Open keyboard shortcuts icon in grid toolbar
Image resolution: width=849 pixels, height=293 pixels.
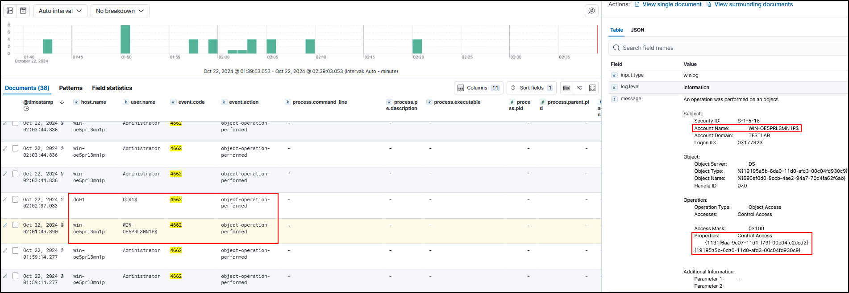[x=566, y=88]
